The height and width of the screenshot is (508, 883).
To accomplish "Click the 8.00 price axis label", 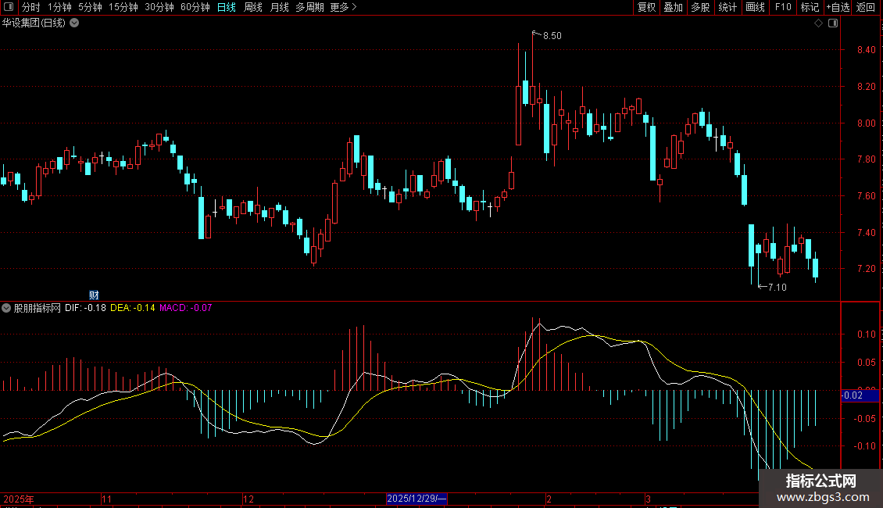I will (866, 123).
